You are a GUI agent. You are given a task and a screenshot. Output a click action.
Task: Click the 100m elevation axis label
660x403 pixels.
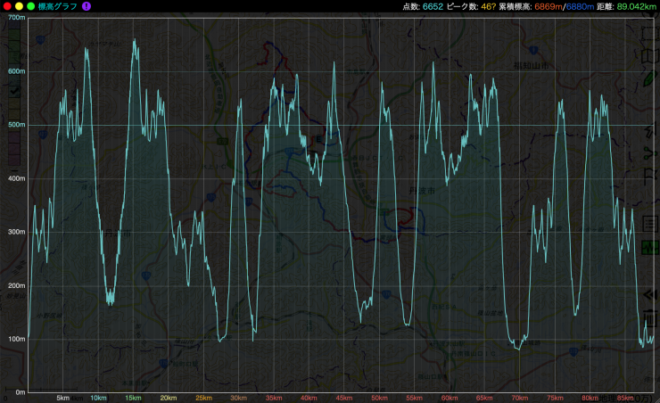pyautogui.click(x=15, y=339)
